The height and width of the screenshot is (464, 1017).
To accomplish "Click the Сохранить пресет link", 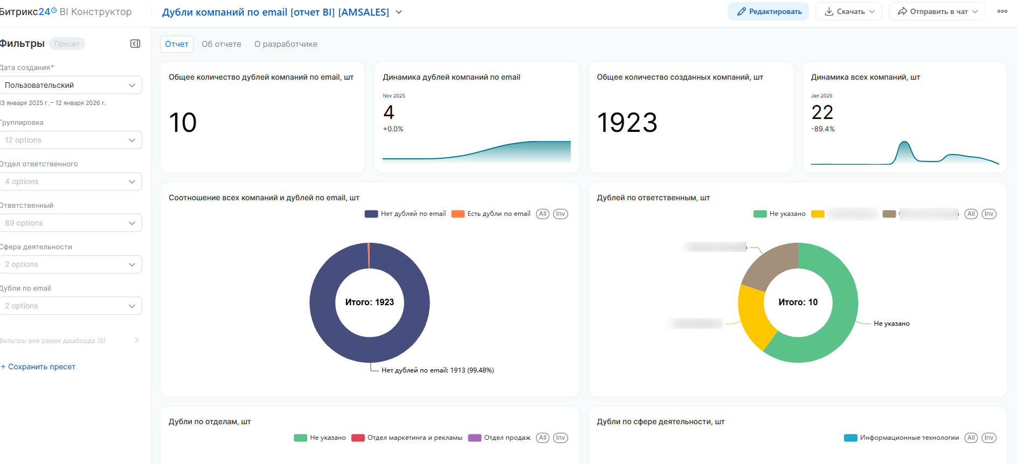I will point(41,367).
